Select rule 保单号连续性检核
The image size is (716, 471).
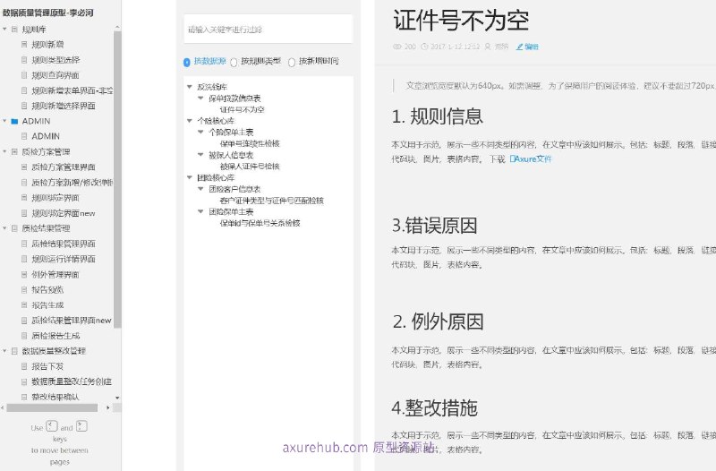tap(250, 143)
